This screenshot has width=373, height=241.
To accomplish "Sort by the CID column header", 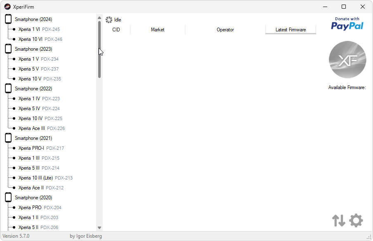I will pos(116,30).
